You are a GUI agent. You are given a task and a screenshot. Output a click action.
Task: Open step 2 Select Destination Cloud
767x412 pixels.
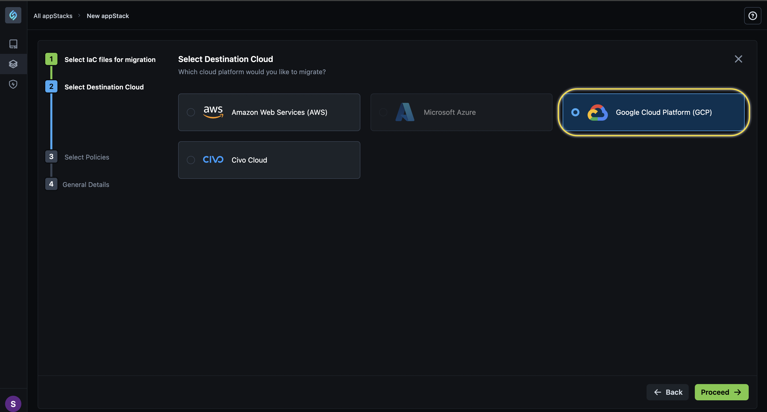click(x=104, y=87)
